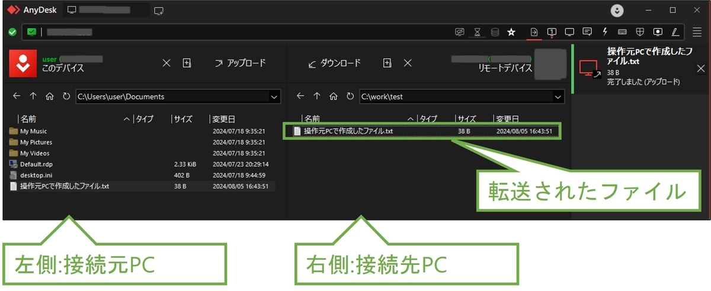Viewport: 711px width, 291px height.
Task: Open the monitor number 1 display selector
Action: (x=552, y=32)
